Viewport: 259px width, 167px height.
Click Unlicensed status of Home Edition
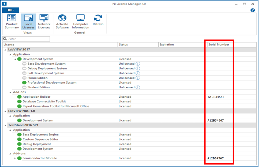(127, 78)
